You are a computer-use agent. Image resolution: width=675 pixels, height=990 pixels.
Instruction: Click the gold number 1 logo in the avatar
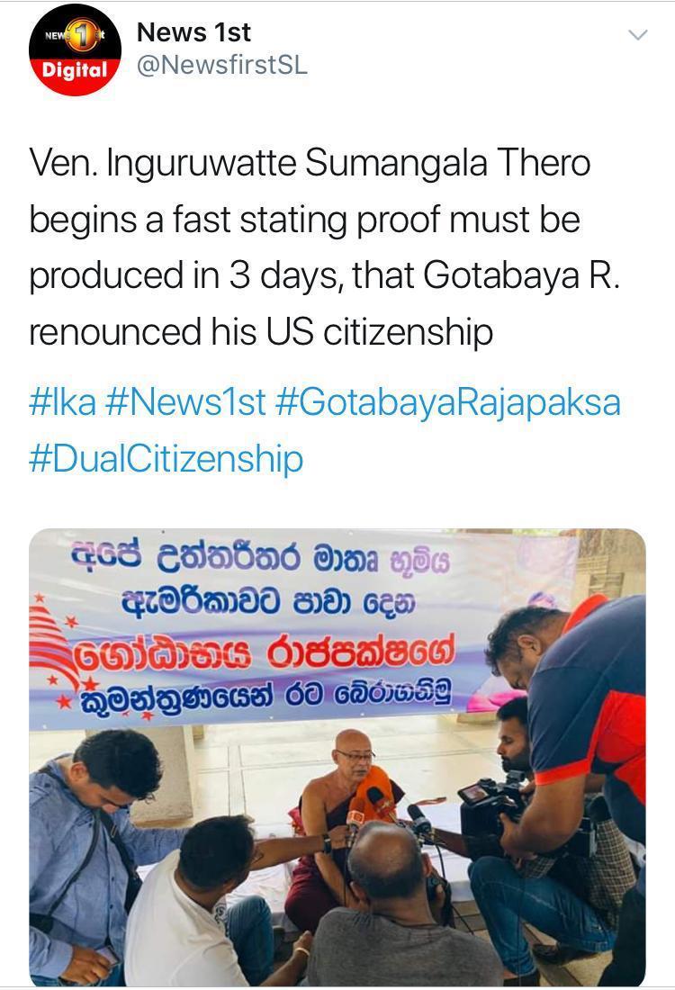click(x=80, y=36)
